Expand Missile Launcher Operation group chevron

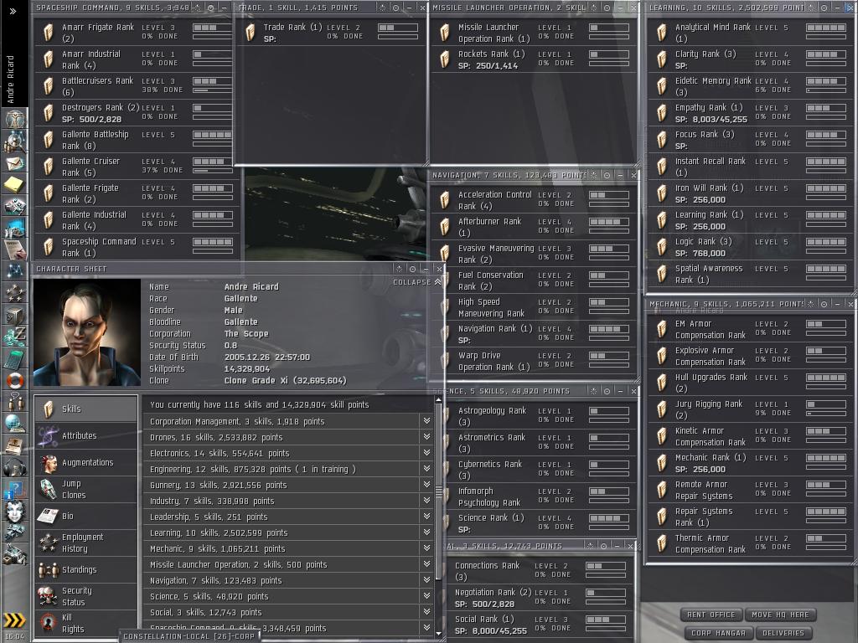426,564
